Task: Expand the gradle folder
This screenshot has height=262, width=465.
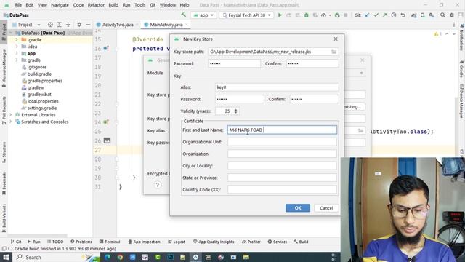Action: 17,60
